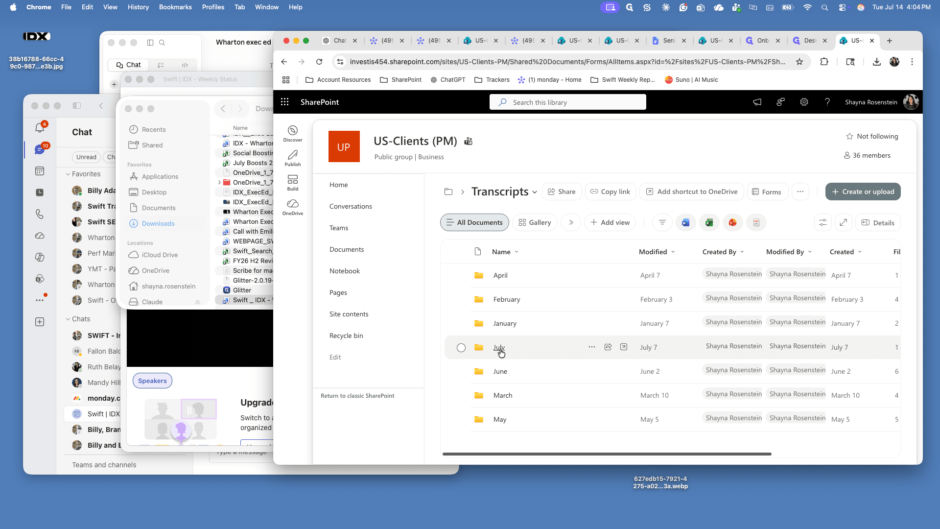Open the filter lines icon in library toolbar
This screenshot has height=529, width=940.
[662, 222]
